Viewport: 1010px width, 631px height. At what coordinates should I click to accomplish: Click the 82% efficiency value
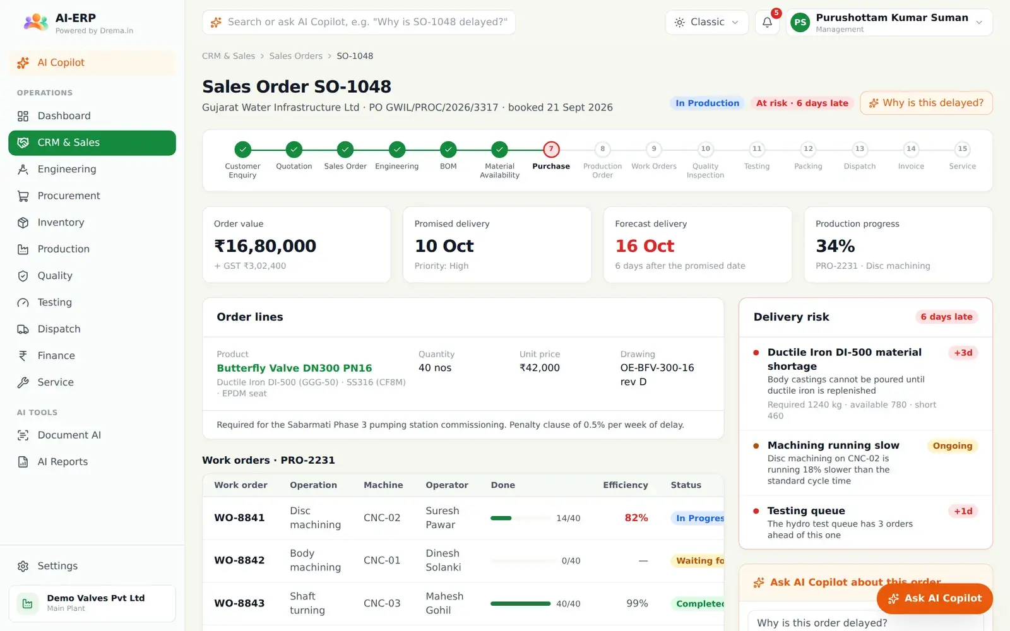(636, 518)
